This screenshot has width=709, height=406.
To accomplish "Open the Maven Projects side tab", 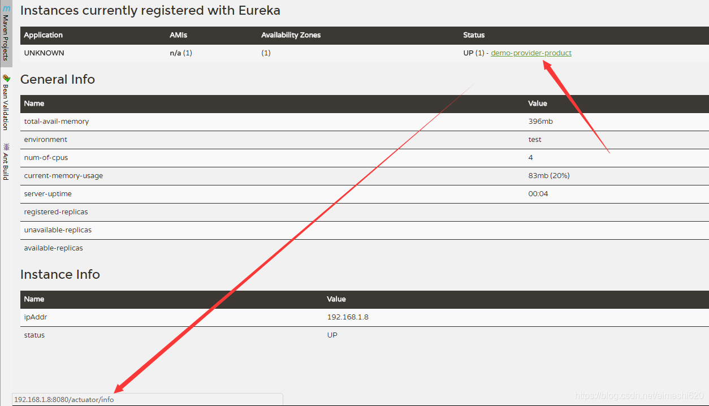I will [x=6, y=33].
